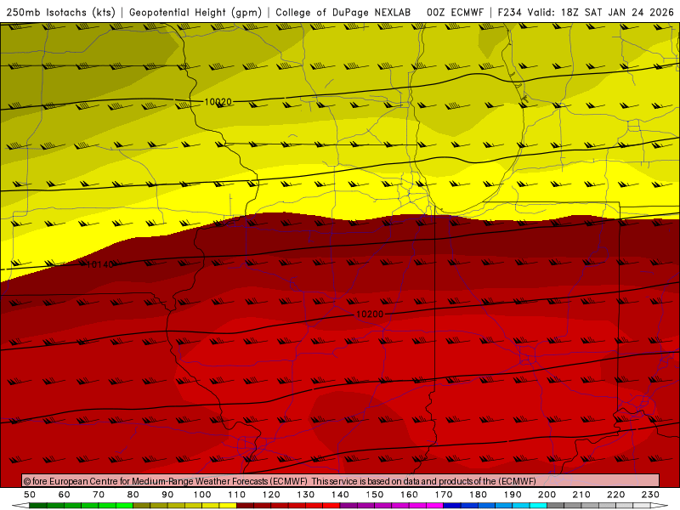Click the 'F234' forecast hour label
Screen dimensions: 680x510
point(509,13)
